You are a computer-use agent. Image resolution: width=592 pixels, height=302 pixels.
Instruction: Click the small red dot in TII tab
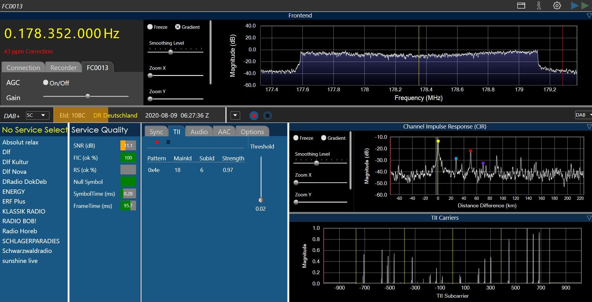[157, 142]
